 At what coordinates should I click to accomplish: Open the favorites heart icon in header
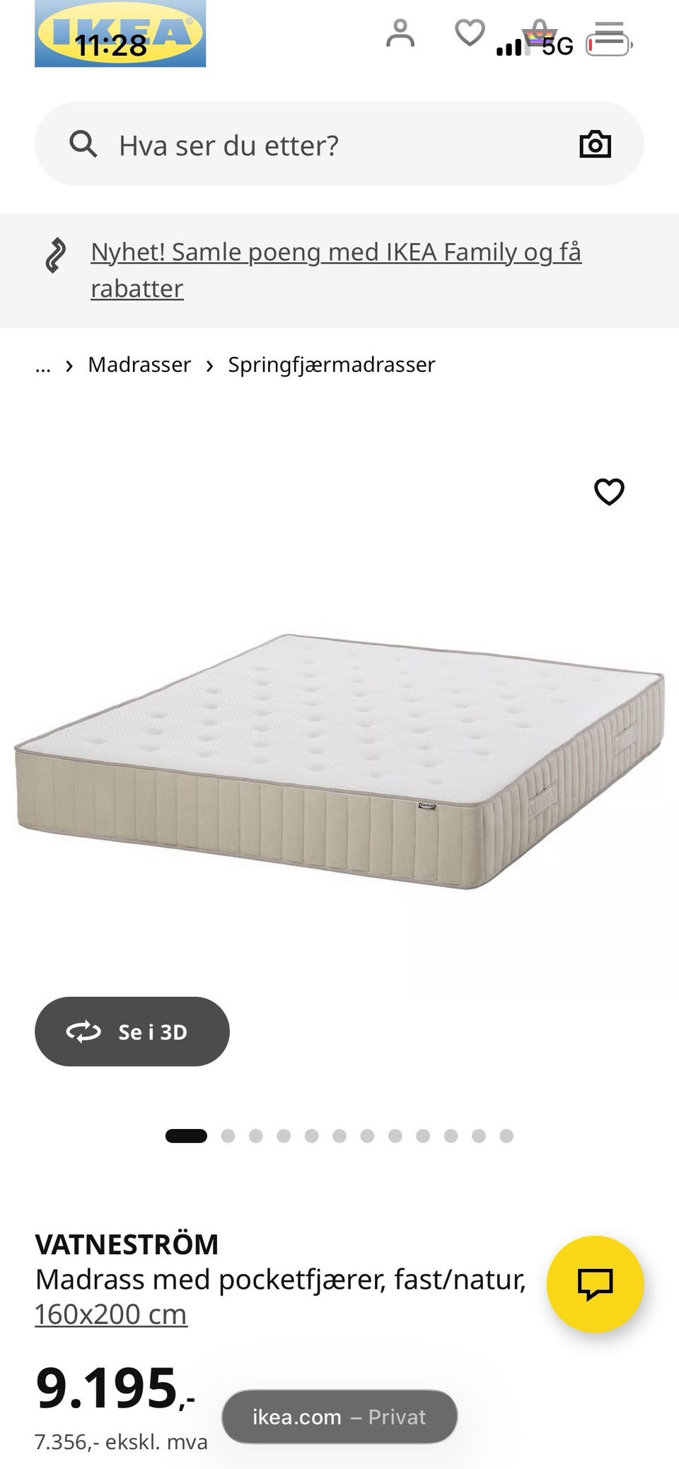click(469, 33)
